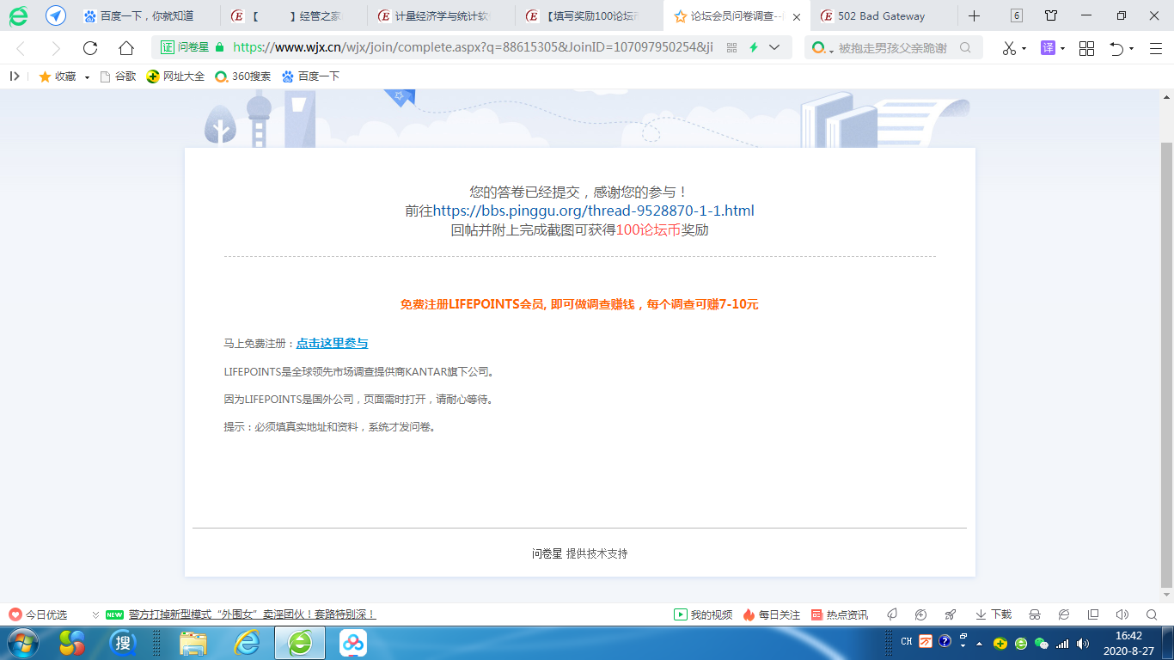Open the browser home page
Viewport: 1174px width, 660px height.
pos(125,48)
